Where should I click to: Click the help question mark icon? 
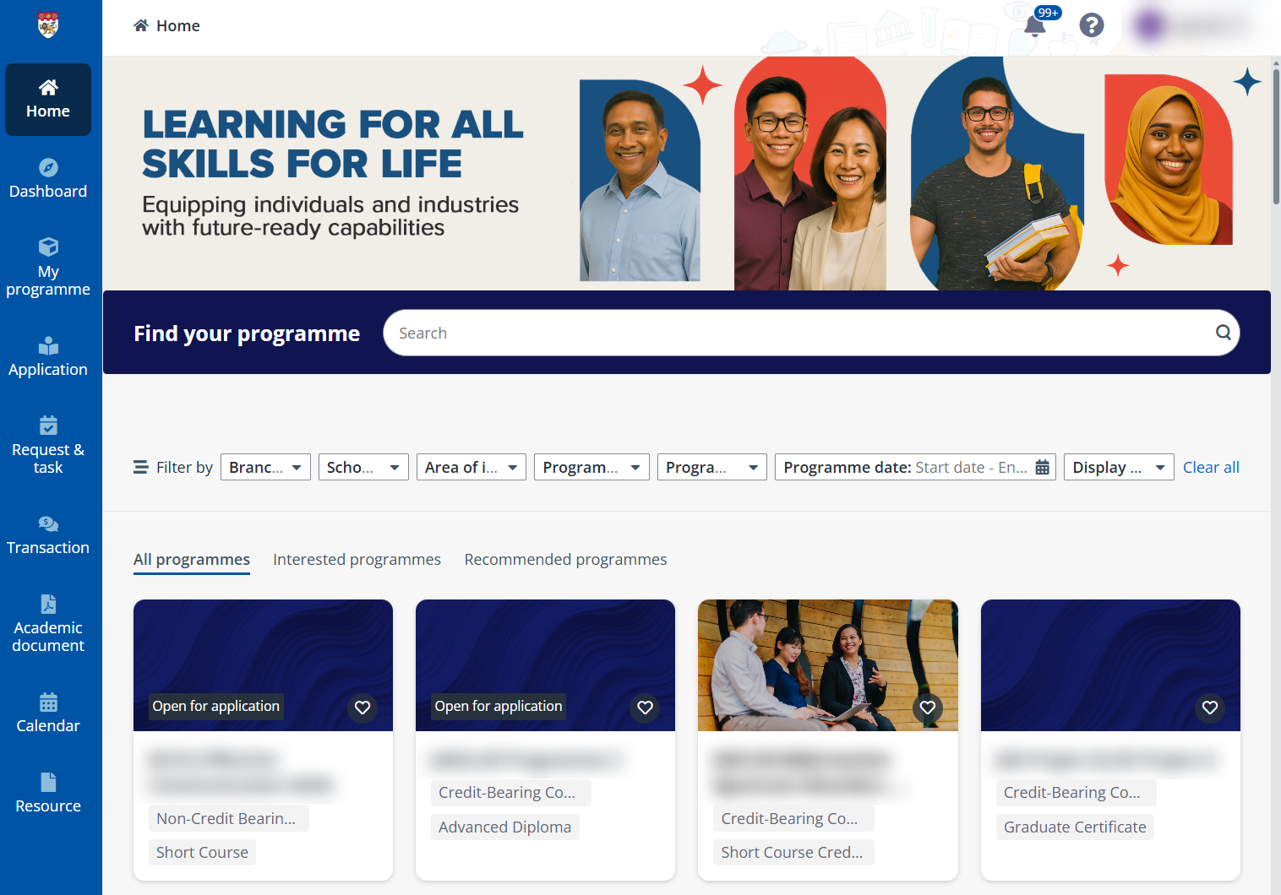pyautogui.click(x=1091, y=25)
